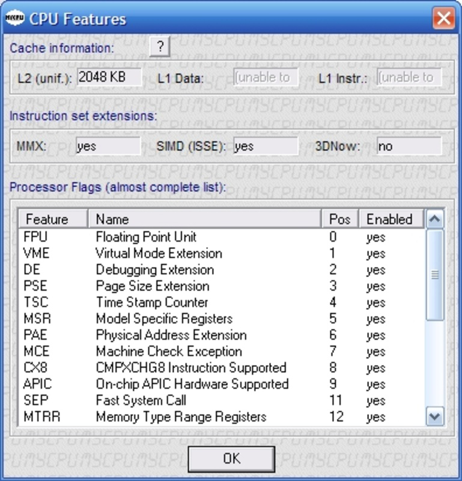Close the CPU Features dialog
462x481 pixels.
[x=443, y=18]
